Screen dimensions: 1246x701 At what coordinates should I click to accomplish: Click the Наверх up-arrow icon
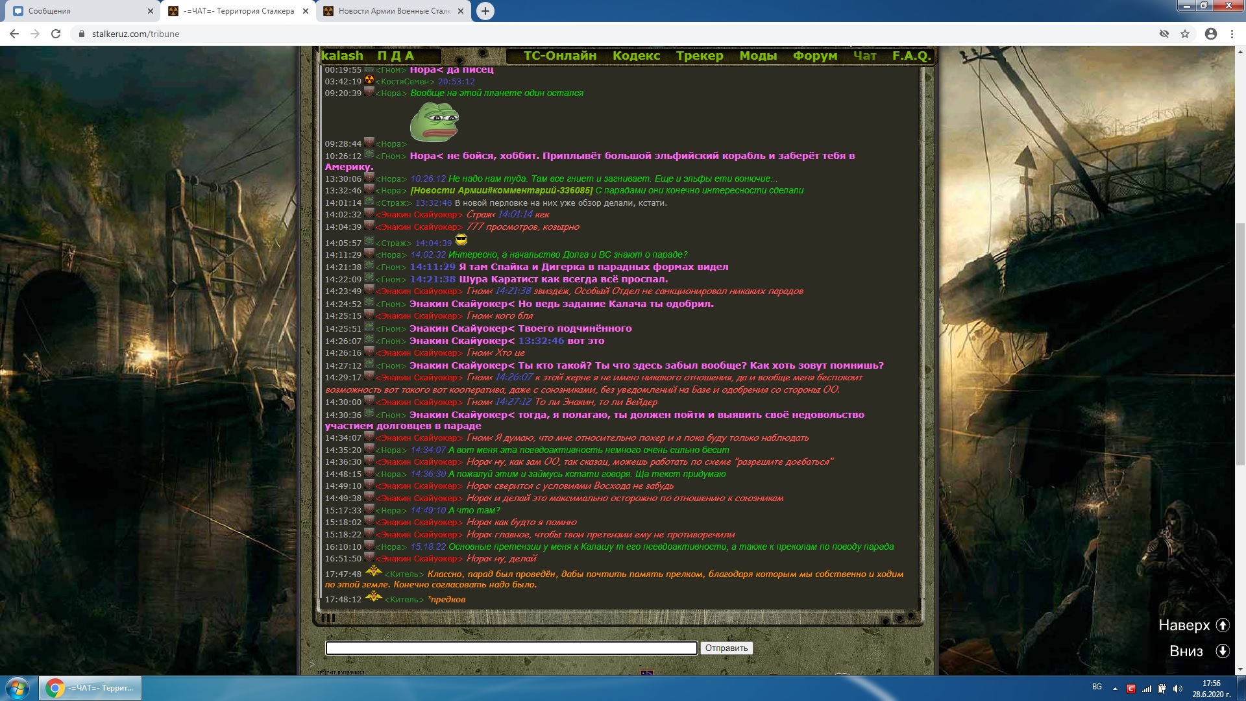tap(1223, 625)
